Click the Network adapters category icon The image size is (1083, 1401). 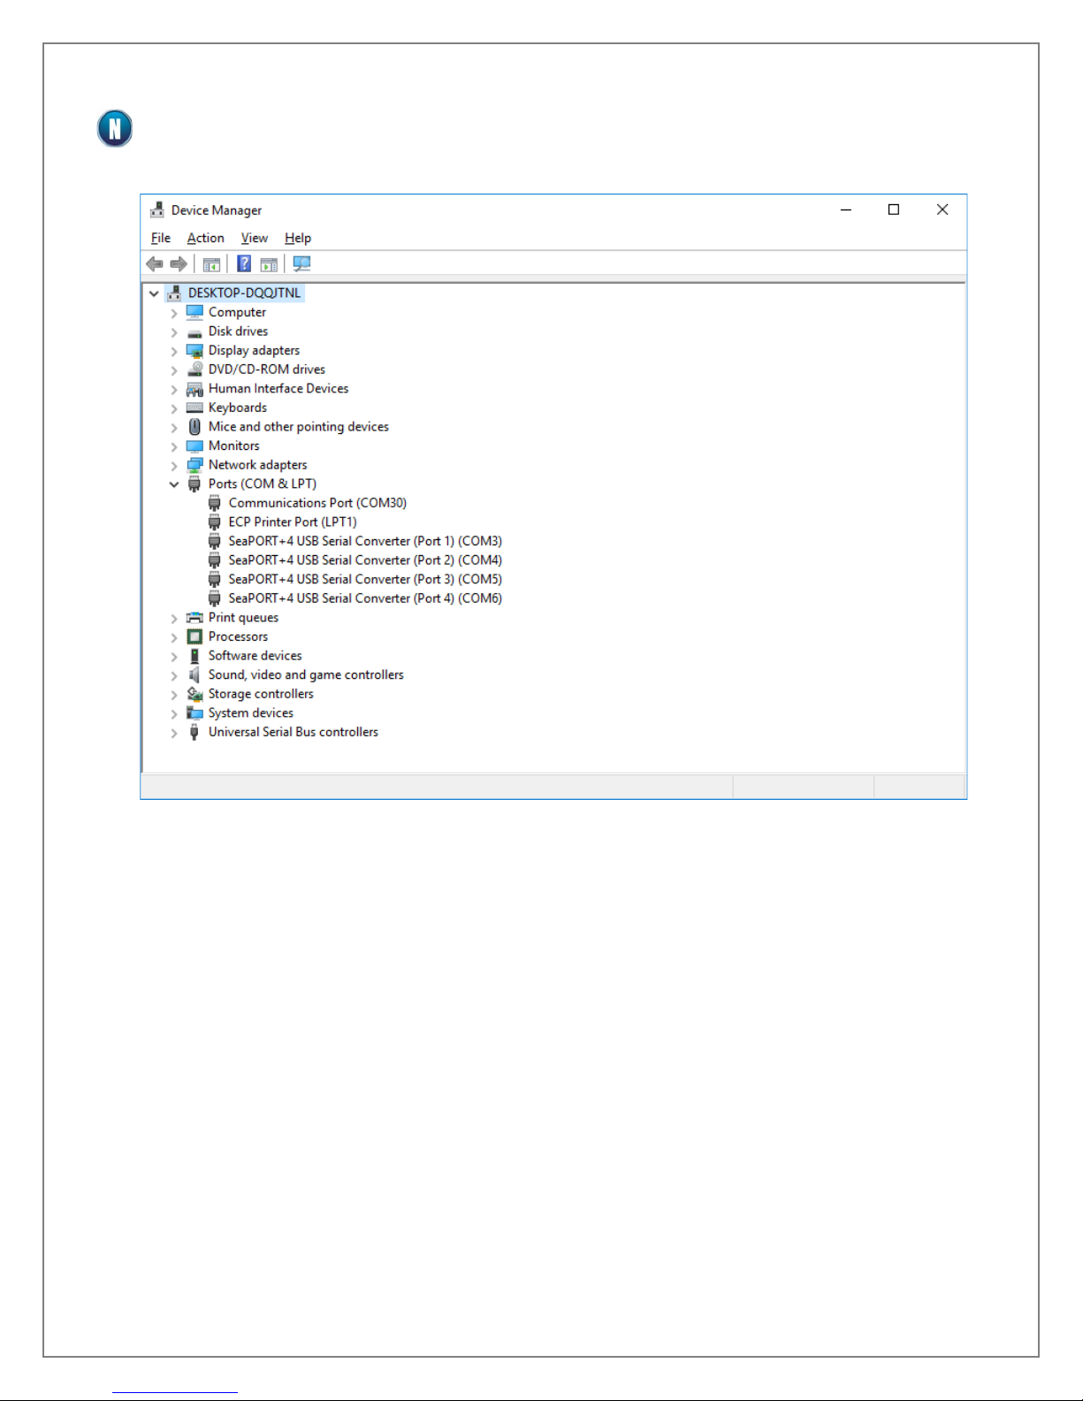[194, 465]
